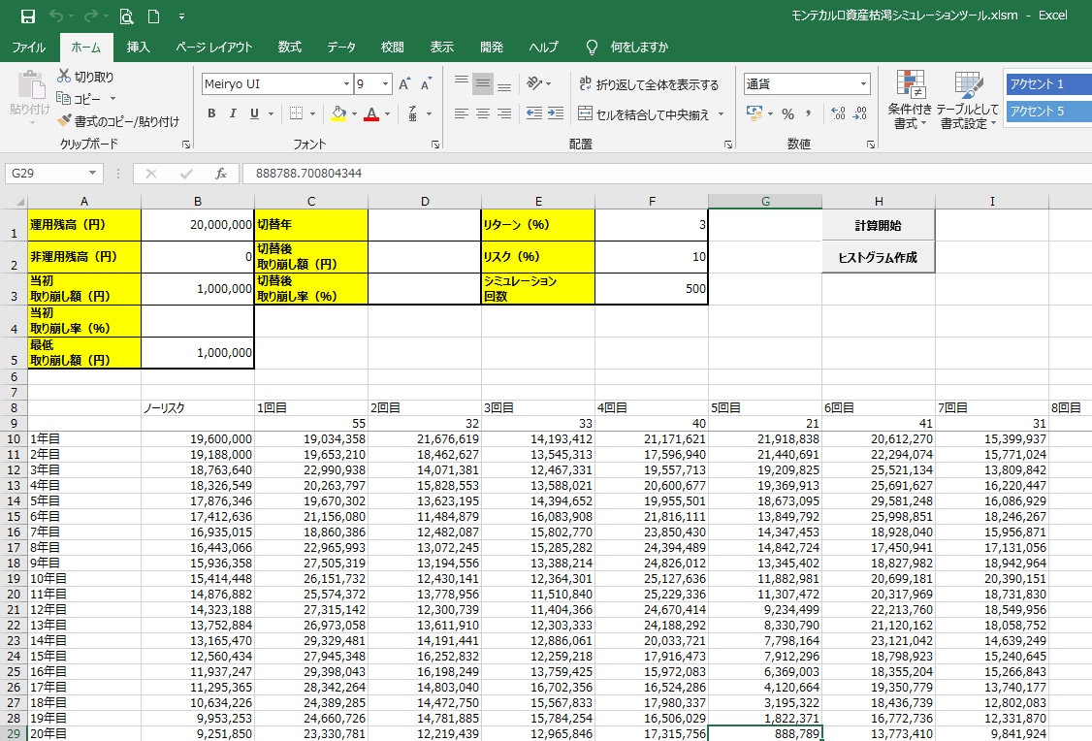Click the New document icon
This screenshot has height=741, width=1092.
coord(154,16)
